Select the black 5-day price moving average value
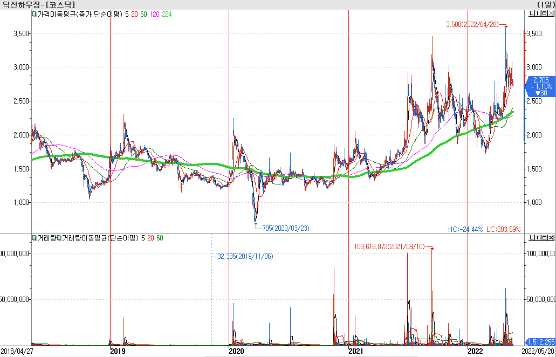 click(127, 15)
